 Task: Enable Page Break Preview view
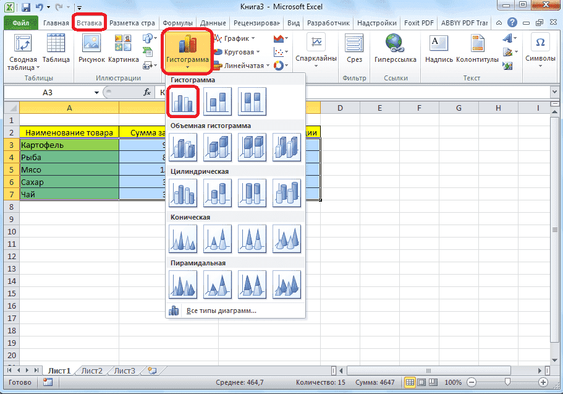432,382
